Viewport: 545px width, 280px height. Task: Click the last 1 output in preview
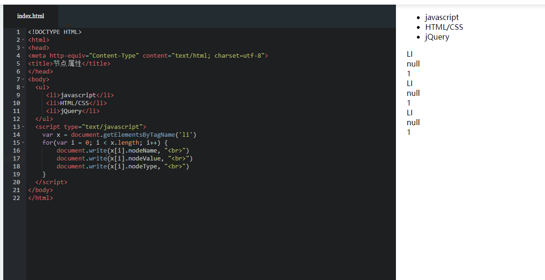pos(409,132)
